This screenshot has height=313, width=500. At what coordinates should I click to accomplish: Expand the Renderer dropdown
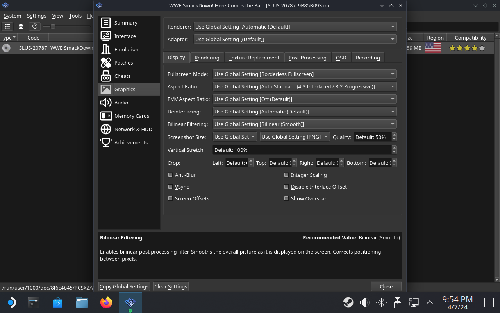coord(295,27)
